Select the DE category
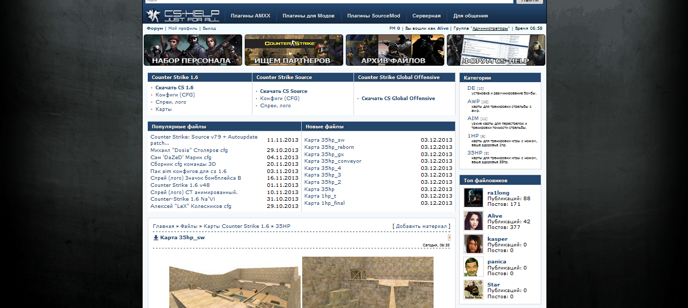This screenshot has width=688, height=308. click(471, 88)
